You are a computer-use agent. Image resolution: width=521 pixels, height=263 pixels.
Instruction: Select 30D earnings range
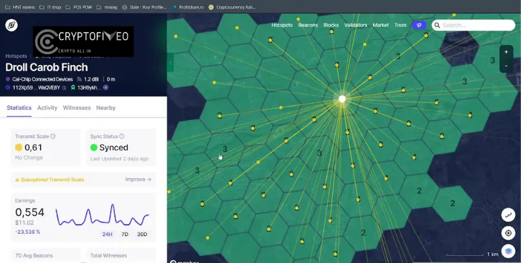(x=142, y=234)
